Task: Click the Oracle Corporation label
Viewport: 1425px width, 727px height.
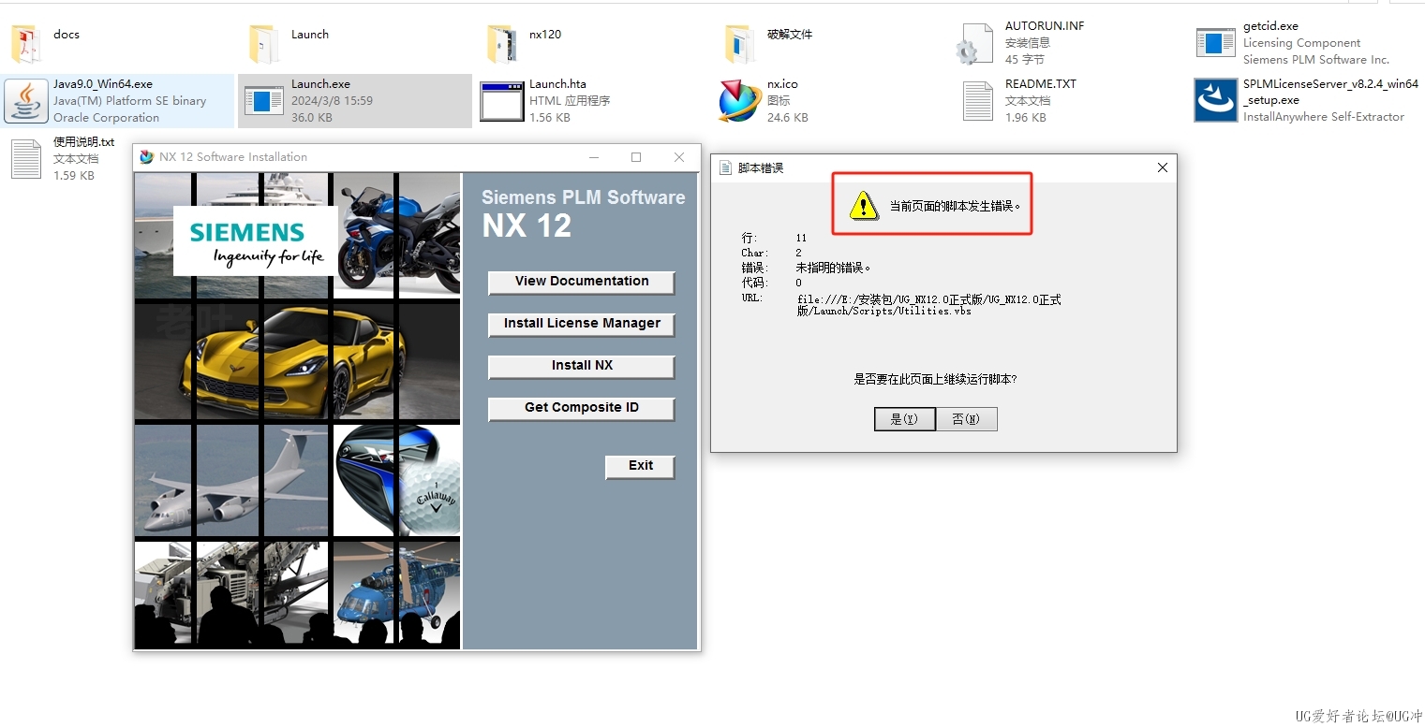Action: (x=106, y=118)
